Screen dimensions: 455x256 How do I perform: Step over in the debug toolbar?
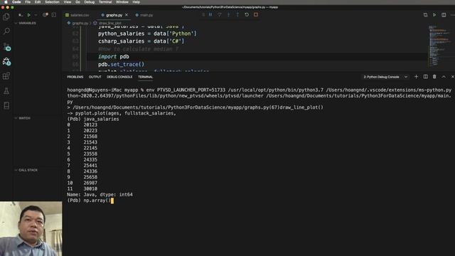click(x=220, y=14)
